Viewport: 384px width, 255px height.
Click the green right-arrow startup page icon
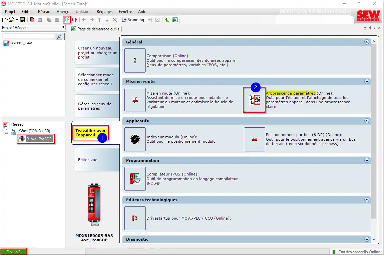coord(175,20)
